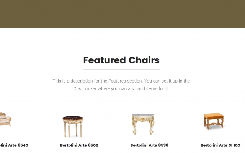
Task: Click the divider line under Featured Chairs
Action: [x=121, y=69]
